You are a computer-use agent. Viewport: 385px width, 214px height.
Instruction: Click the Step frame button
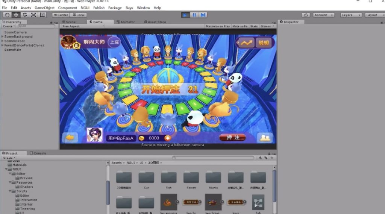tap(203, 15)
